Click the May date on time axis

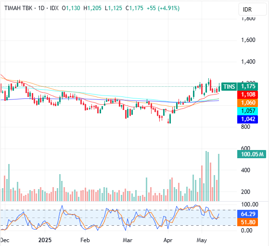coord(202,240)
